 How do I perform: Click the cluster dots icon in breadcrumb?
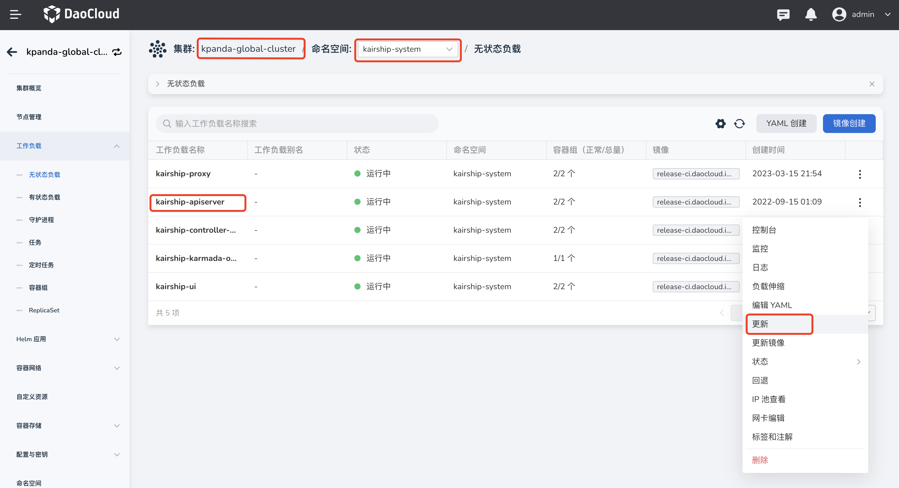pyautogui.click(x=158, y=49)
